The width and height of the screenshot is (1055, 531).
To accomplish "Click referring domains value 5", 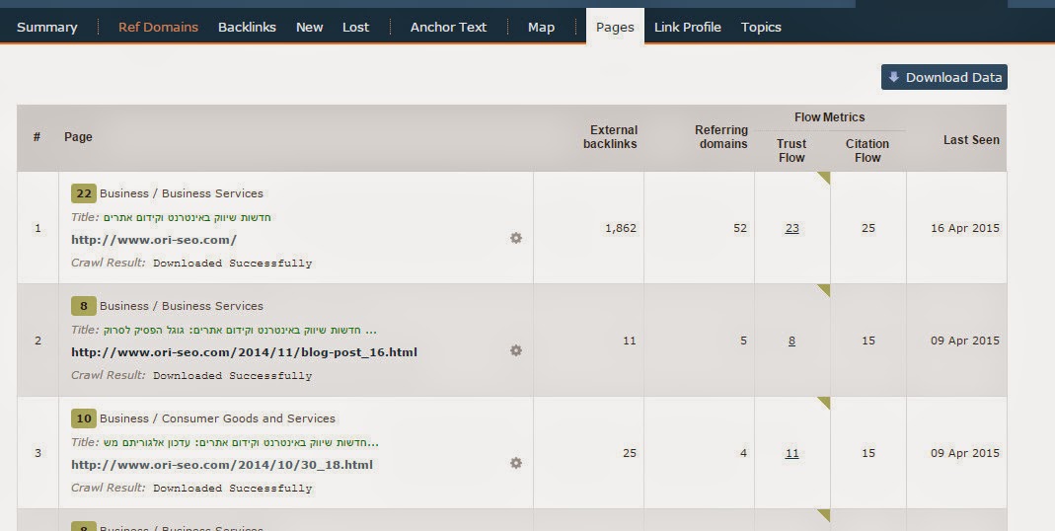I will click(x=743, y=341).
